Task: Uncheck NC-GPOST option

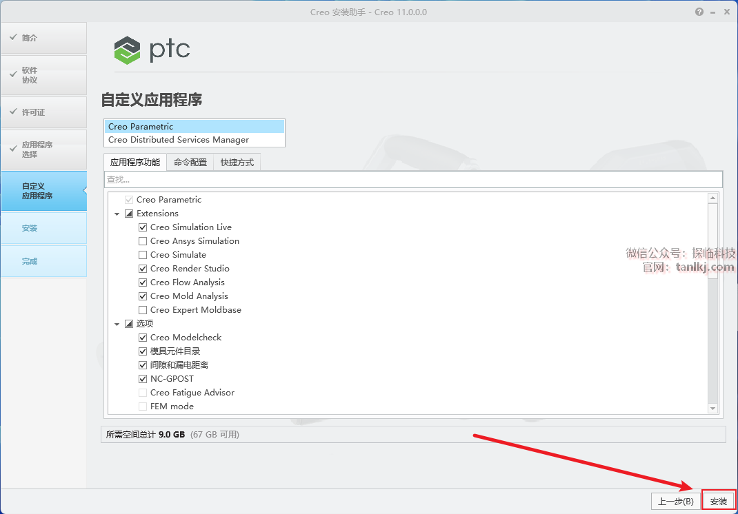Action: [143, 378]
